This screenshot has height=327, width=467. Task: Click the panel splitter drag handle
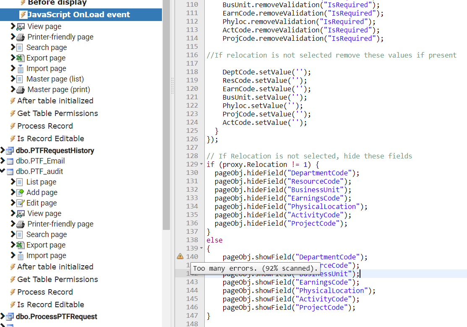(x=172, y=86)
